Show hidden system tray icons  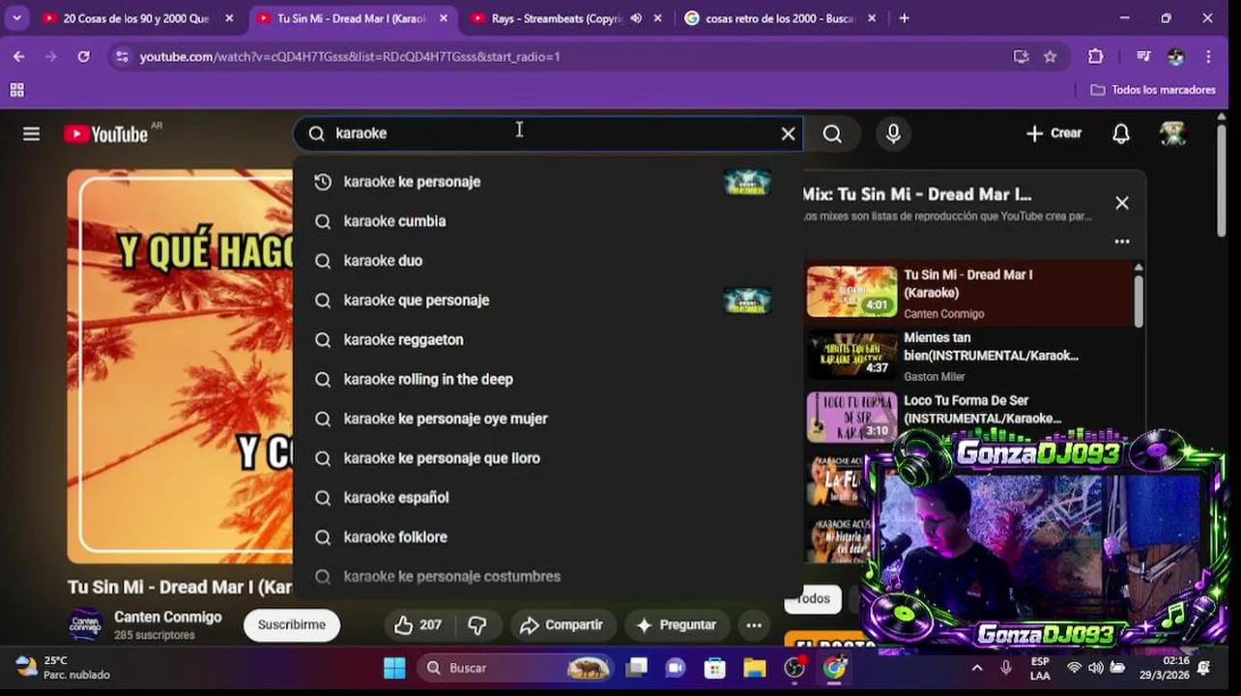coord(977,668)
